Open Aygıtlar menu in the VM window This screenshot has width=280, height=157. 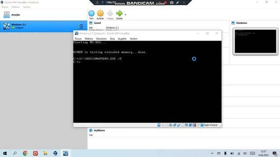(122, 39)
